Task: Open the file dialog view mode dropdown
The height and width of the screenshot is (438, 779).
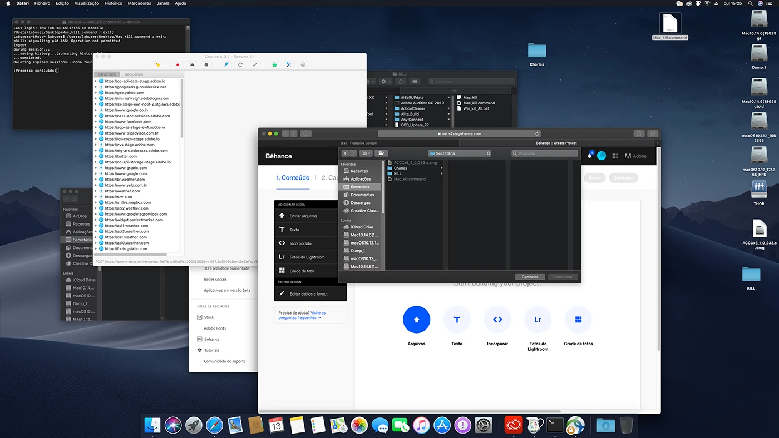Action: click(x=365, y=153)
